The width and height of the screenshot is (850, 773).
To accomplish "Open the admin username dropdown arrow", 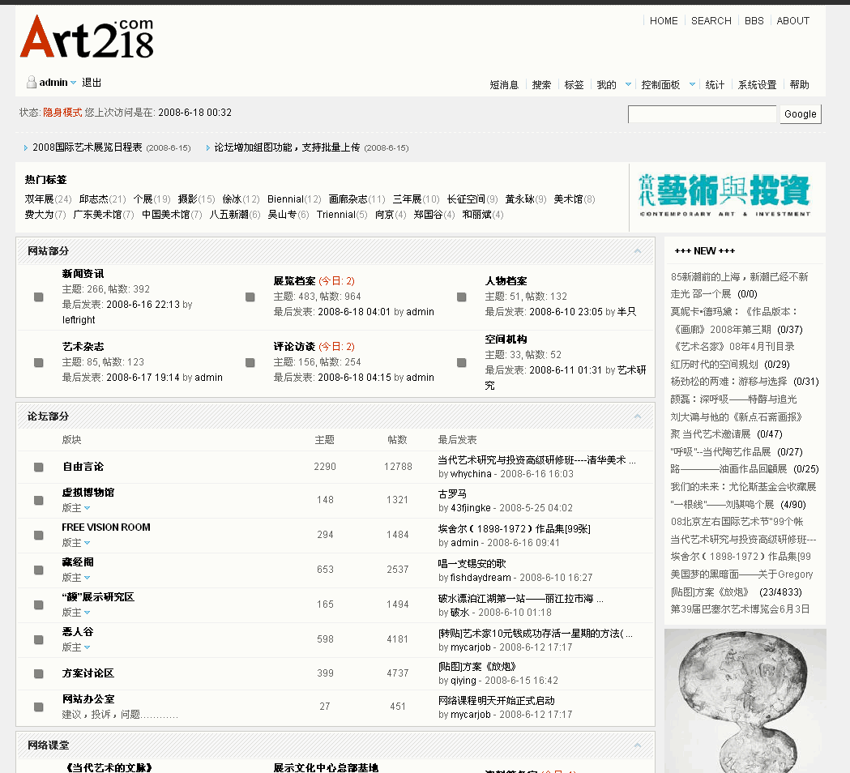I will [73, 83].
